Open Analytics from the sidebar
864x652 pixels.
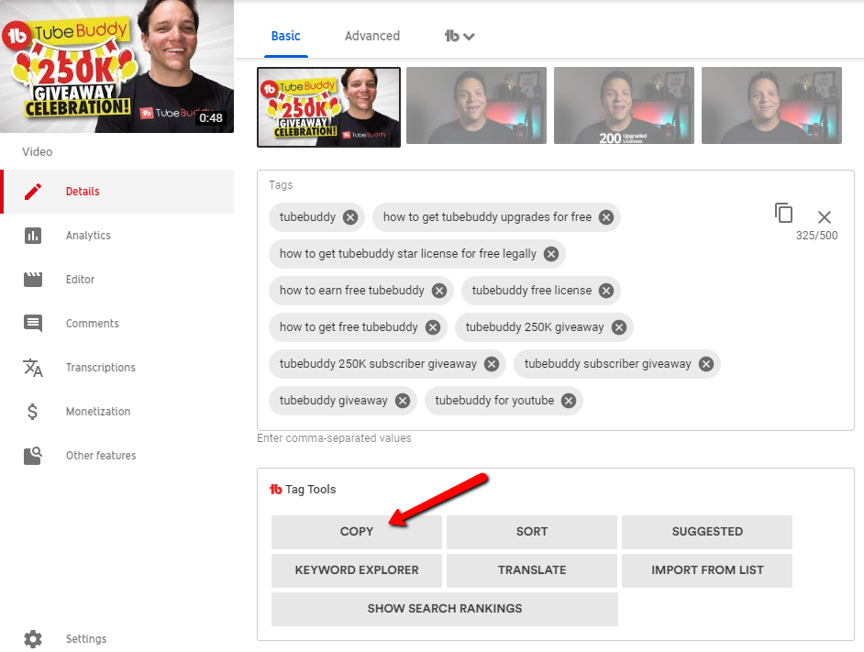pos(88,236)
